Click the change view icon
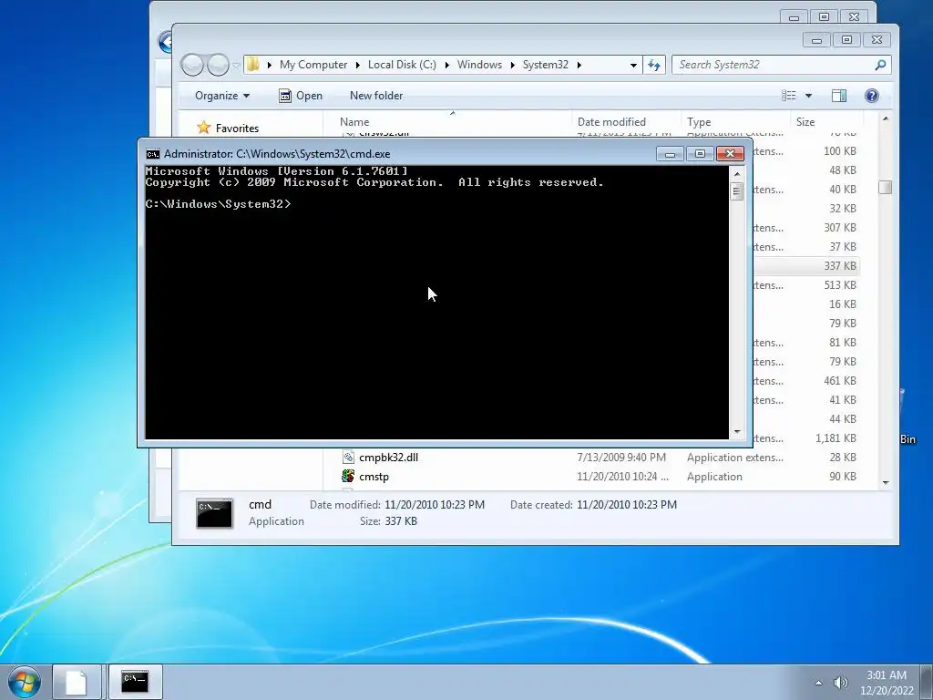Screen dimensions: 933x700 point(788,95)
